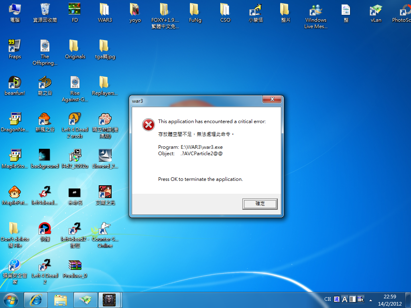Select the MaplePat... mushroom icon

15,195
